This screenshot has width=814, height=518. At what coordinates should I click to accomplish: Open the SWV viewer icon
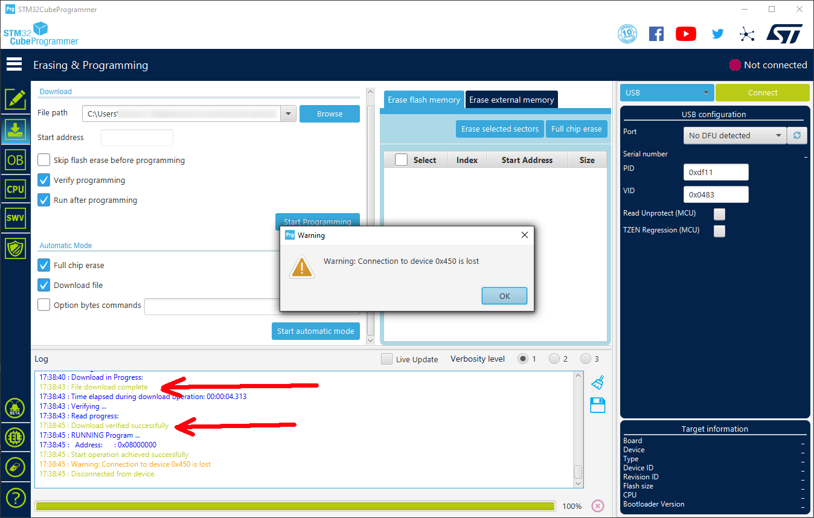click(x=15, y=218)
